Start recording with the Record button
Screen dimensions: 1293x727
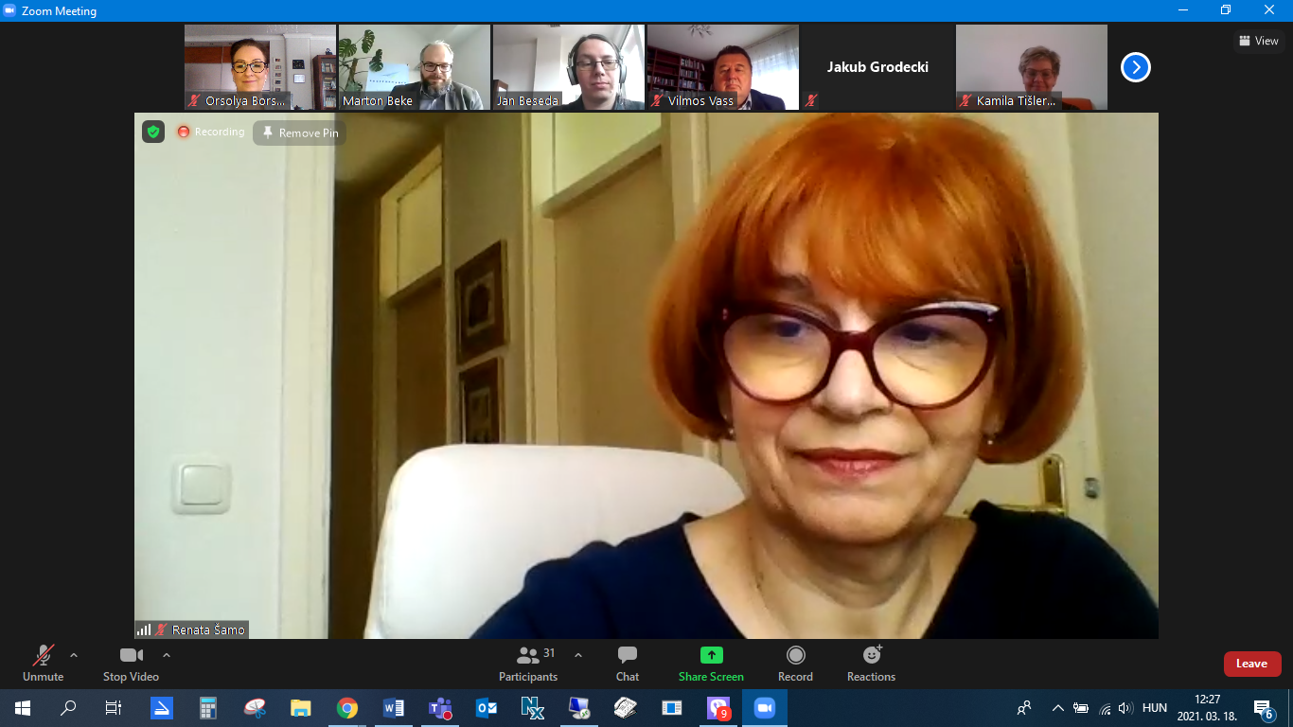795,663
